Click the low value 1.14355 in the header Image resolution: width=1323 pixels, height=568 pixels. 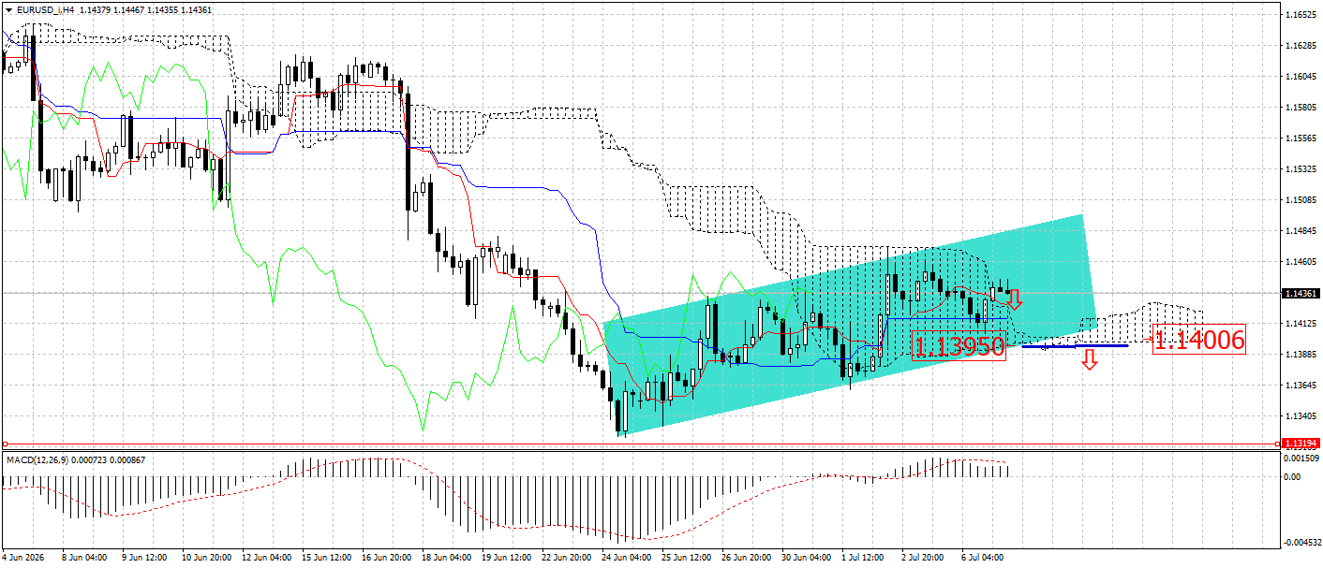coord(165,10)
